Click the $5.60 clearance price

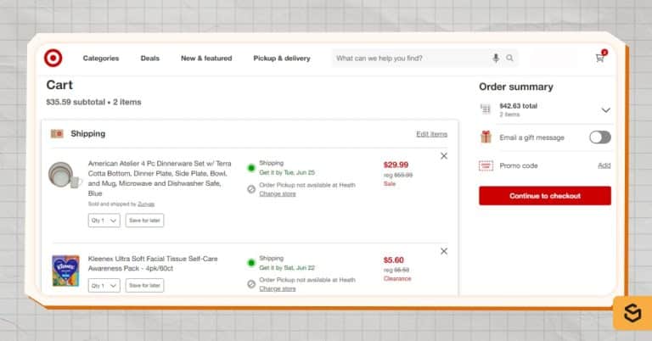click(393, 260)
